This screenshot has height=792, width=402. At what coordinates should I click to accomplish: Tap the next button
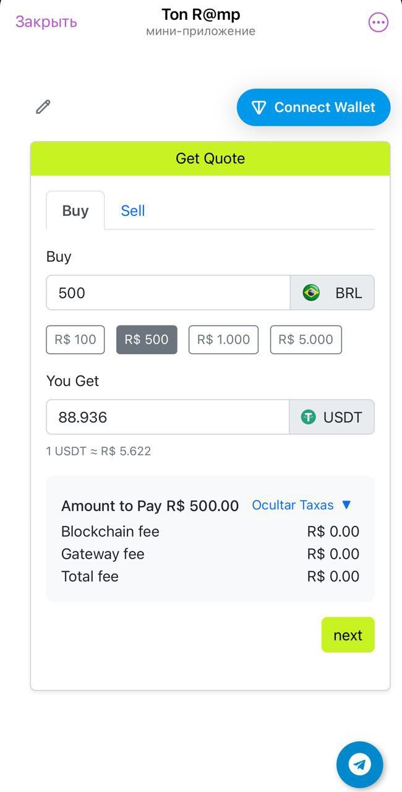[348, 634]
